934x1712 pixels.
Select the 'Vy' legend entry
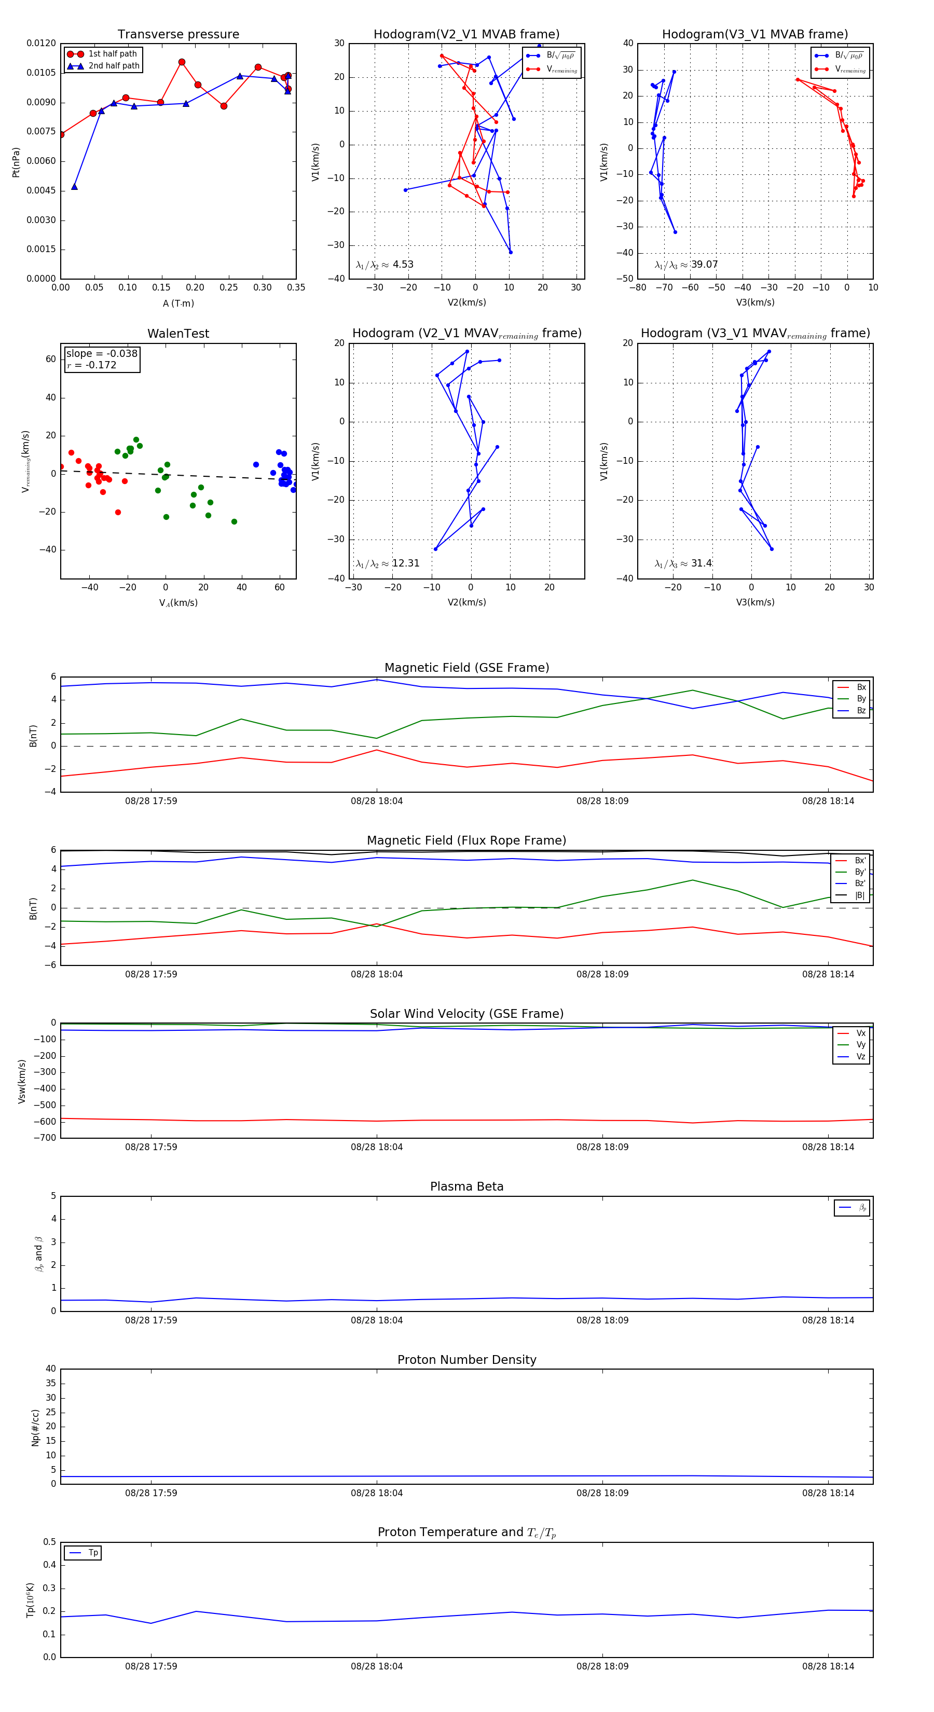pyautogui.click(x=851, y=1045)
